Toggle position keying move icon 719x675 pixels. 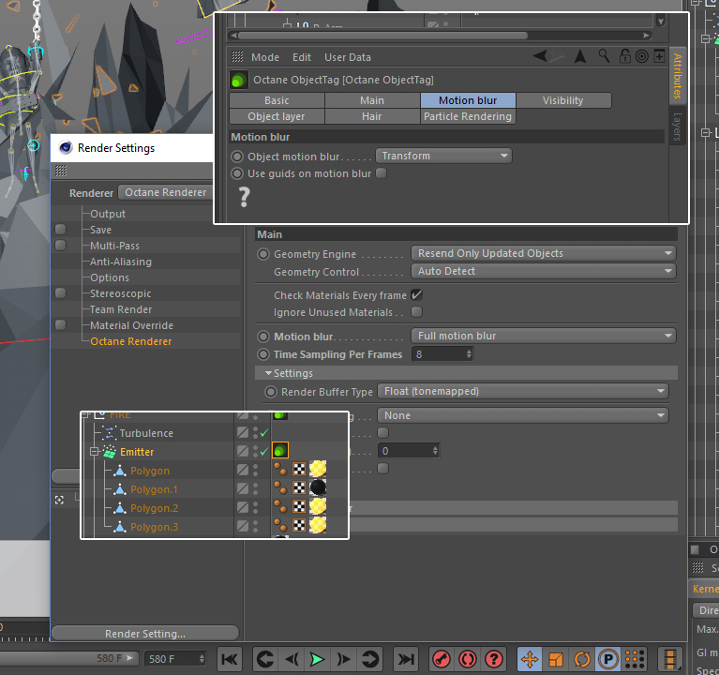click(x=530, y=659)
